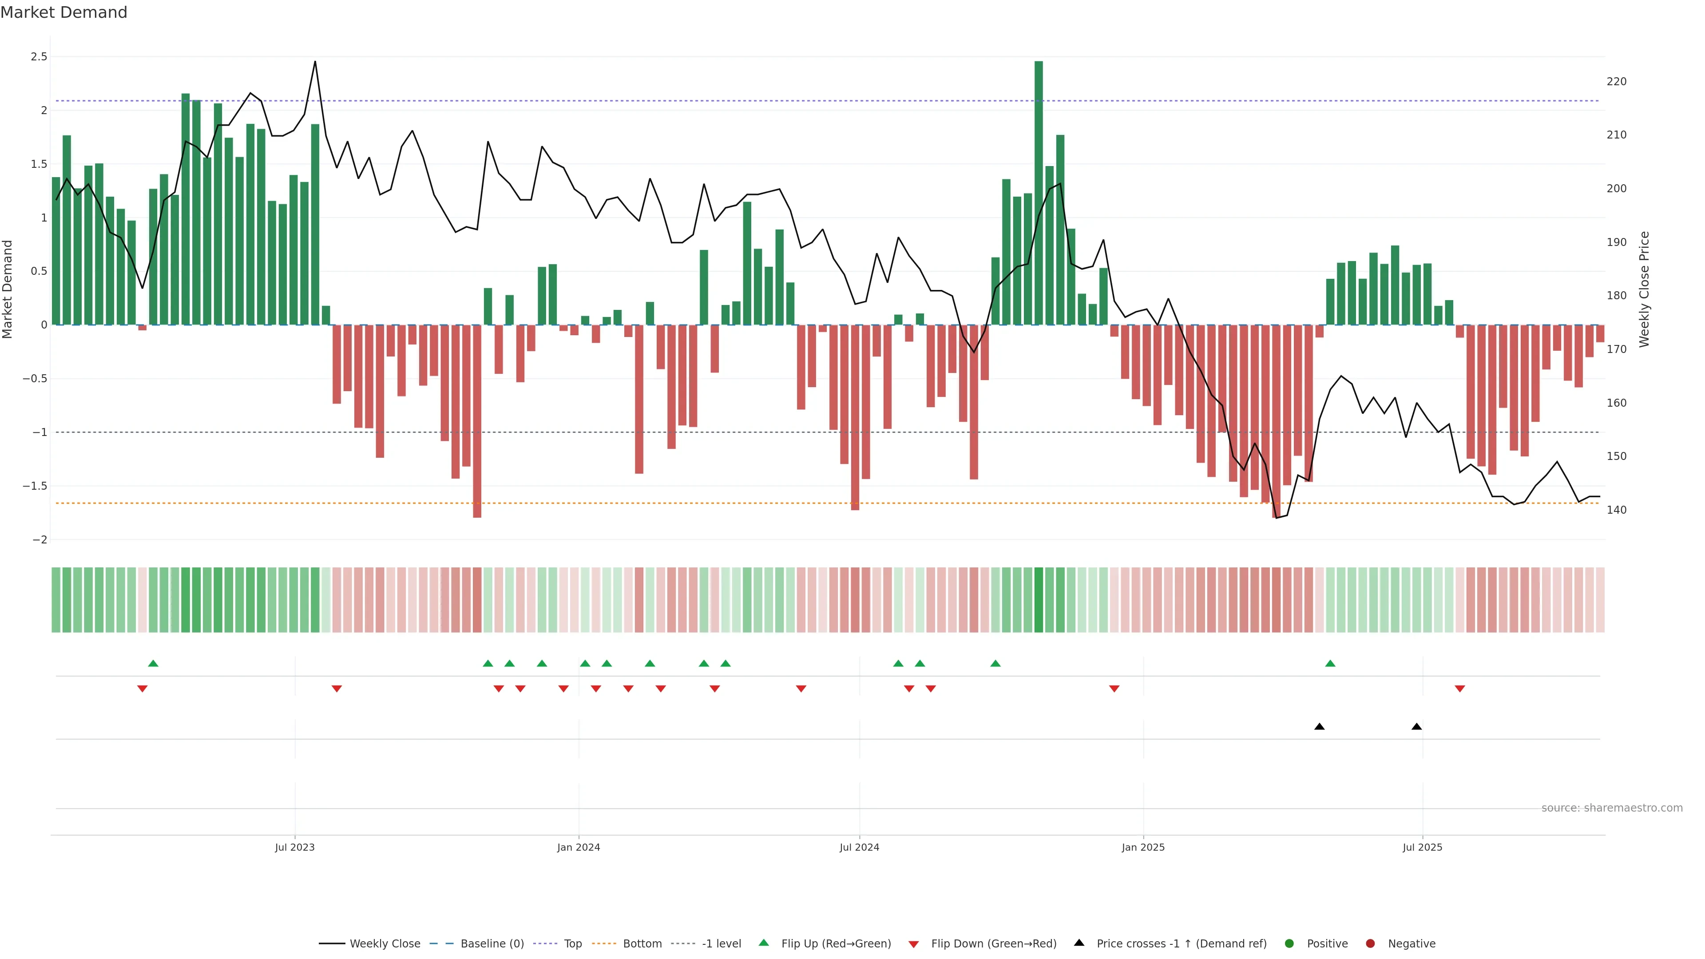The image size is (1705, 959).
Task: Click the Market Demand chart title
Action: tap(63, 12)
